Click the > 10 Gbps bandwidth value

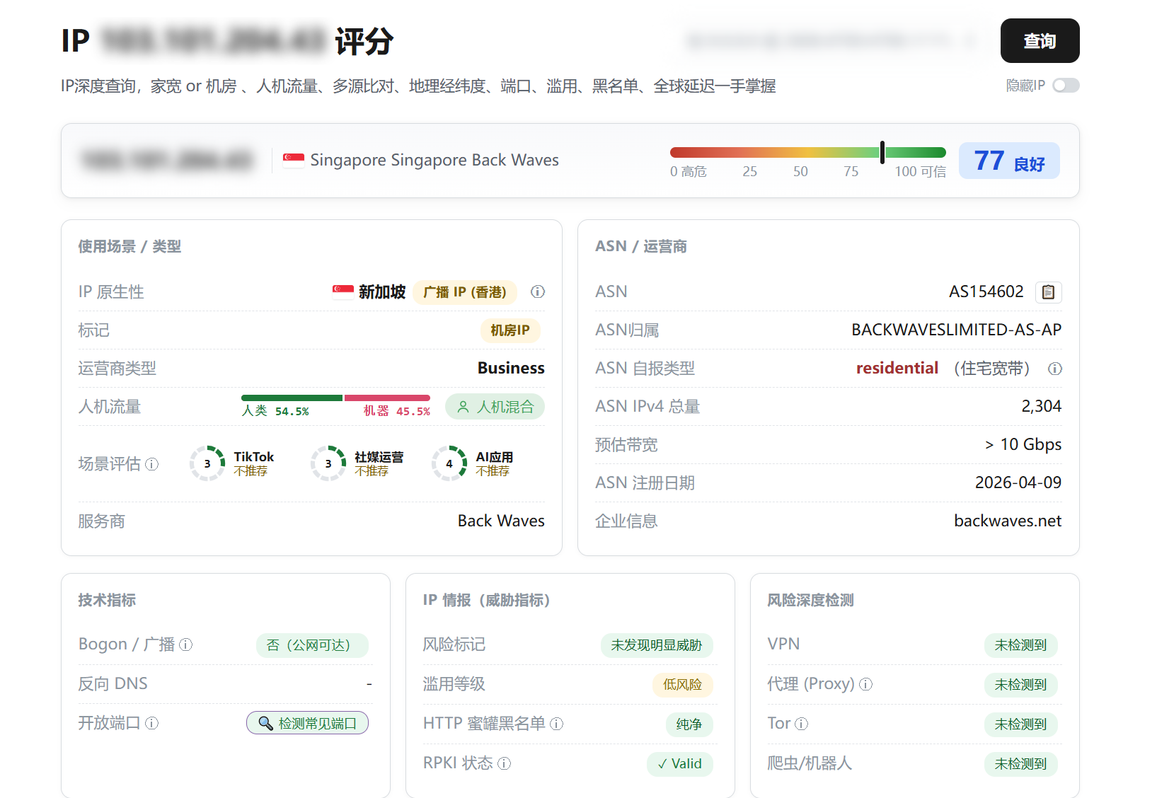1023,444
